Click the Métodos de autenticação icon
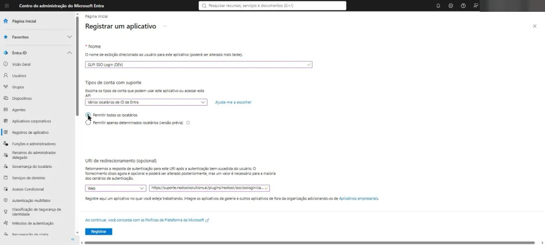Screen dimensions: 545x245 [6, 223]
